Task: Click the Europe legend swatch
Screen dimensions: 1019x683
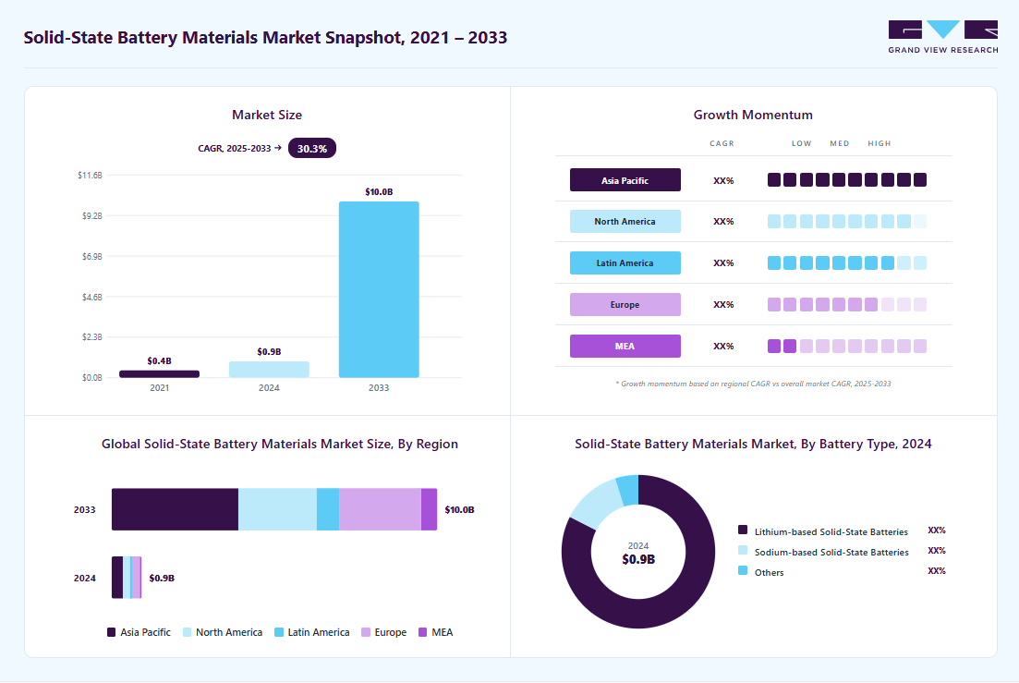Action: (366, 632)
